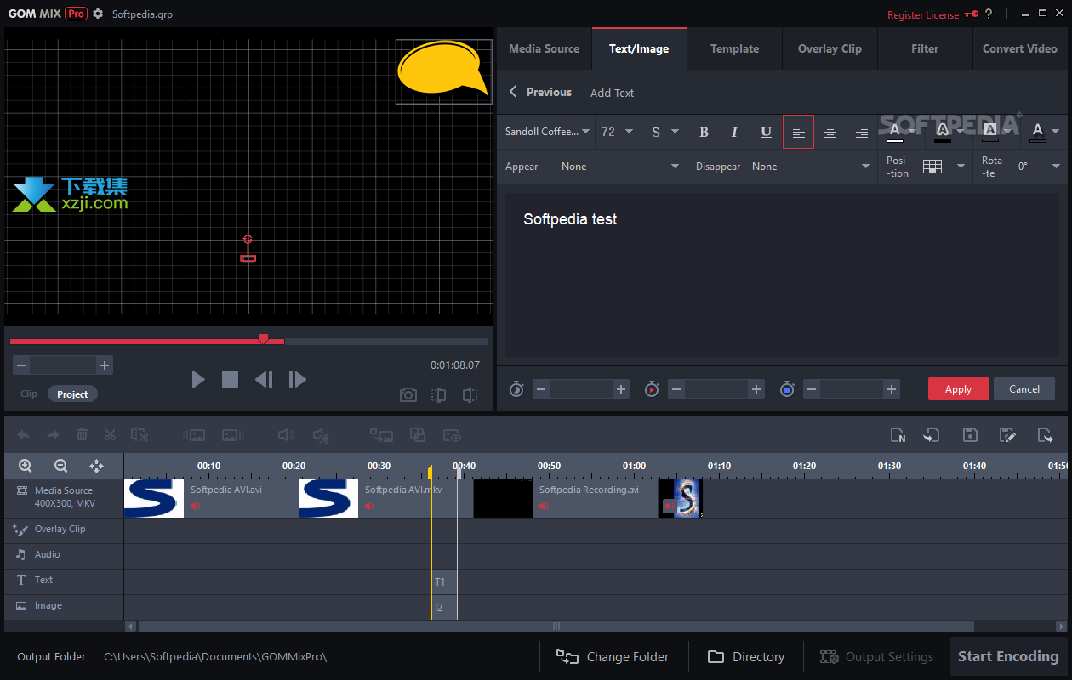Switch to the Media Source tab
The image size is (1072, 680).
[x=545, y=48]
